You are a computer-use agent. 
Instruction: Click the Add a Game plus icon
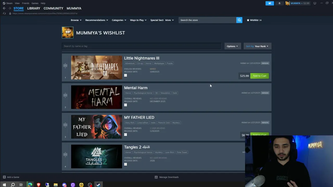(4, 177)
